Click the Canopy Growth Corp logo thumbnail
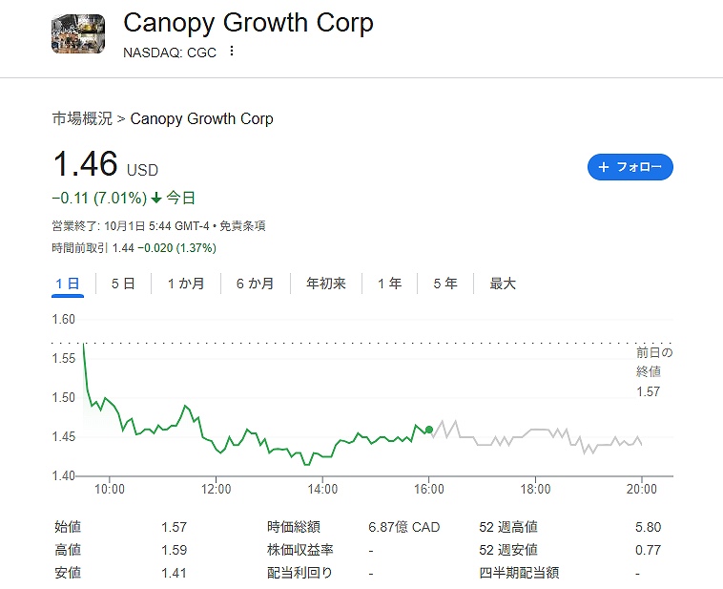The image size is (723, 589). coord(78,31)
